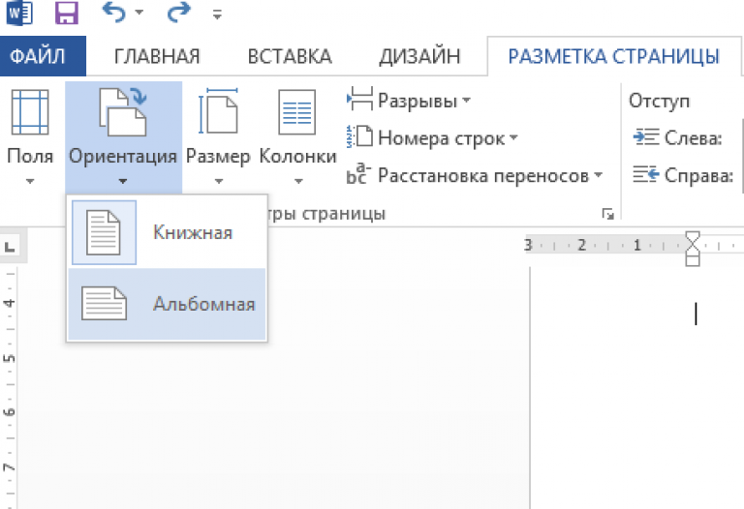The image size is (744, 509).
Task: Expand the Размер dropdown arrow
Action: point(219,181)
